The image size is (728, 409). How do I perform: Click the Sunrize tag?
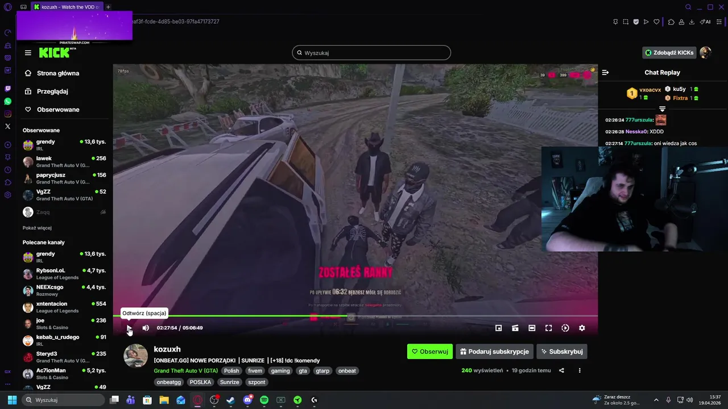click(x=230, y=382)
